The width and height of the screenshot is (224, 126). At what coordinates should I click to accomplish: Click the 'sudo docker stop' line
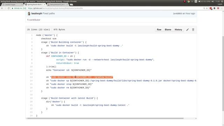coord(69,84)
